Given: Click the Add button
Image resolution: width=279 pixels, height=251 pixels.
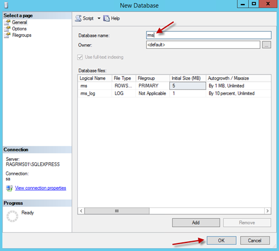Looking at the screenshot, I should 196,222.
